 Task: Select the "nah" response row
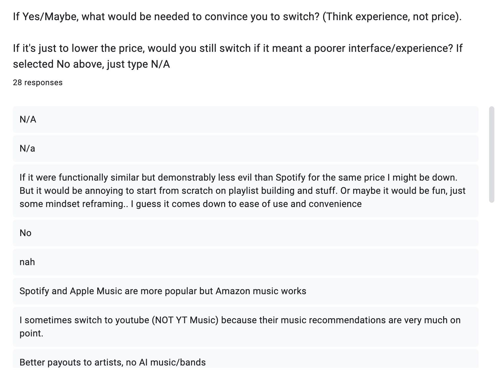tap(245, 262)
